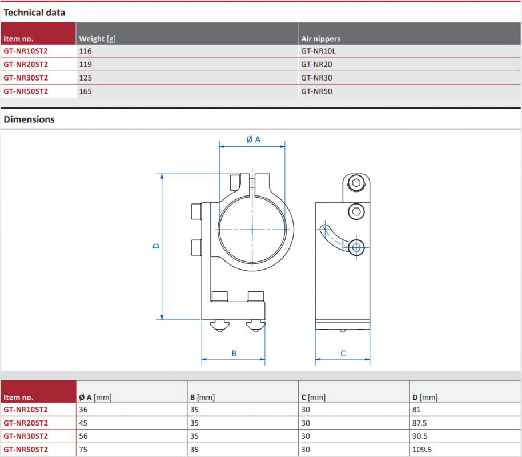Click the "Air nippers" column header
The width and height of the screenshot is (522, 457).
[x=320, y=39]
